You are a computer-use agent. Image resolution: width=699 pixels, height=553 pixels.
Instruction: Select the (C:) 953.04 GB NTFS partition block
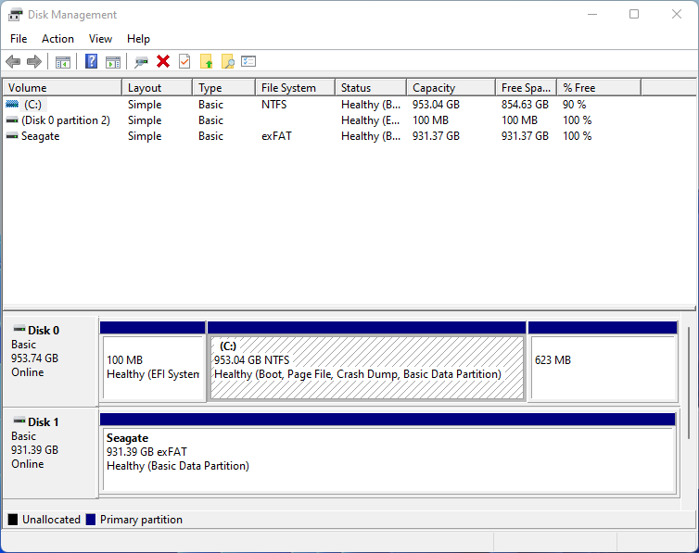tap(366, 361)
